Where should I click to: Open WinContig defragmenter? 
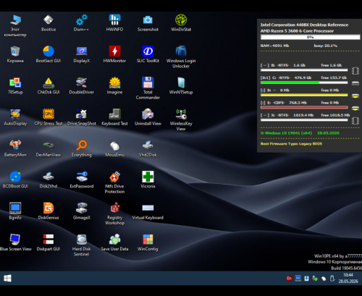click(x=148, y=242)
